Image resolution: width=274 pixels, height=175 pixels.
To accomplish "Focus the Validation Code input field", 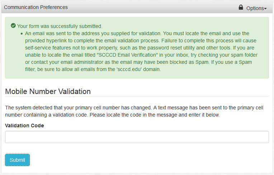I will click(x=137, y=137).
